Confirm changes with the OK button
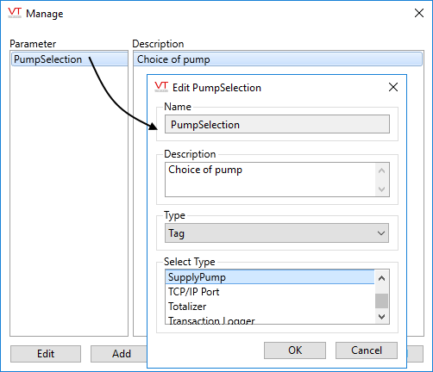Viewport: 433px width, 372px height. tap(295, 350)
